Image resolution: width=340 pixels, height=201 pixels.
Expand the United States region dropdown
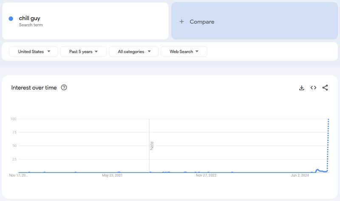33,51
